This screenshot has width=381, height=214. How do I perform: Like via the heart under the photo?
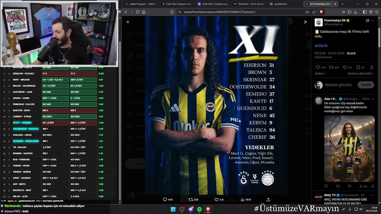pyautogui.click(x=217, y=199)
